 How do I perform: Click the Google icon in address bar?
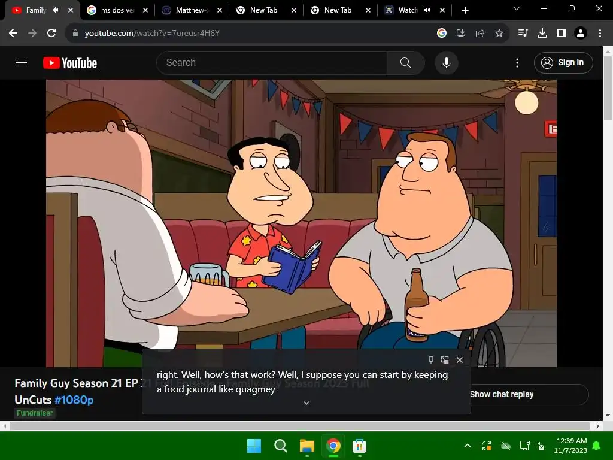(441, 34)
